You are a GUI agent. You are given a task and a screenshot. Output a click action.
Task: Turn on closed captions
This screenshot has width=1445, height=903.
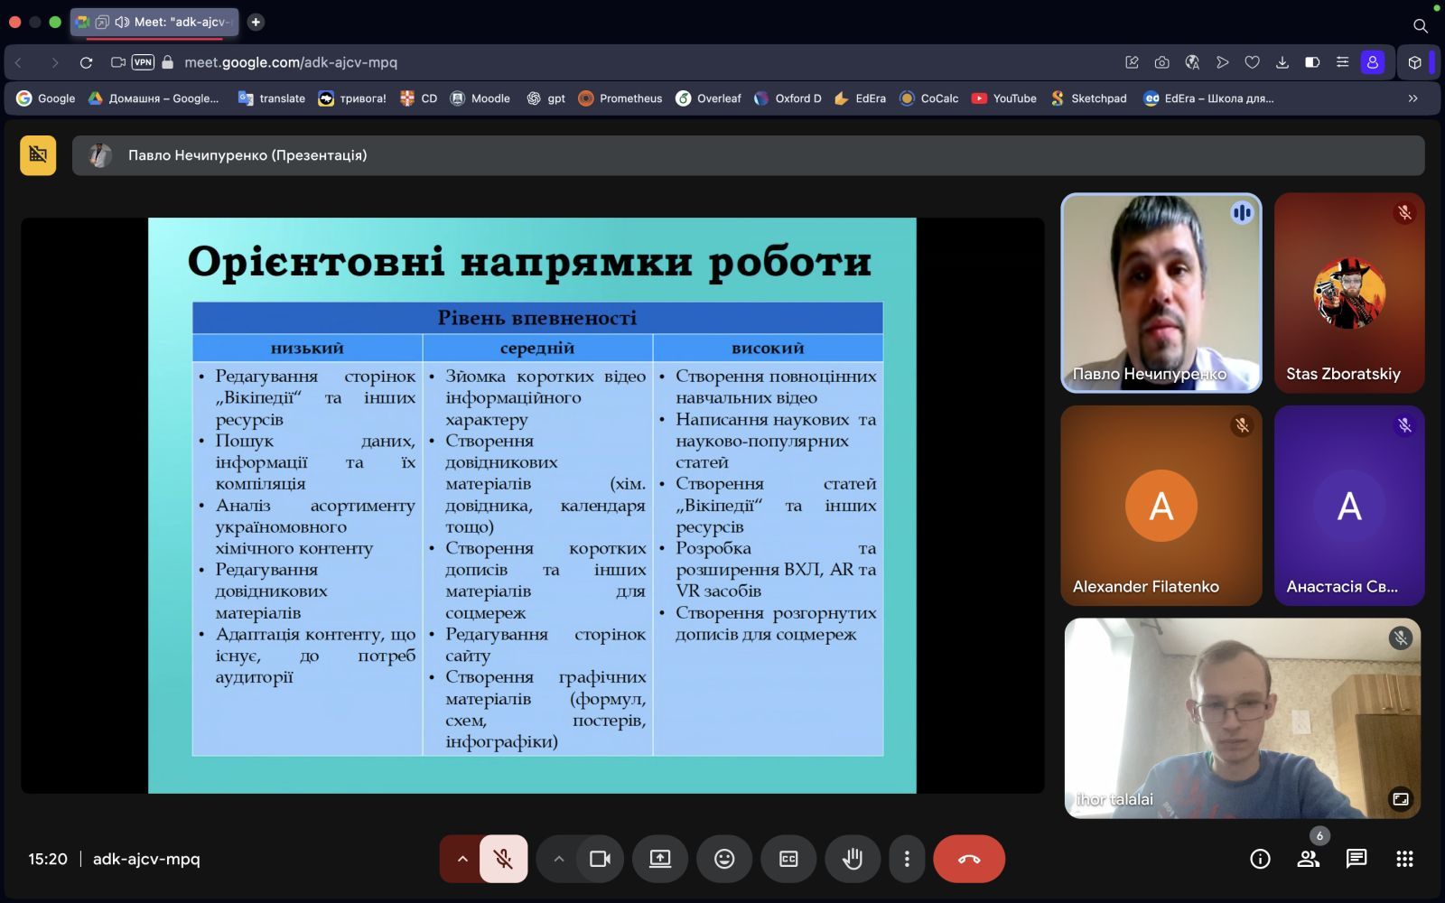pyautogui.click(x=788, y=859)
